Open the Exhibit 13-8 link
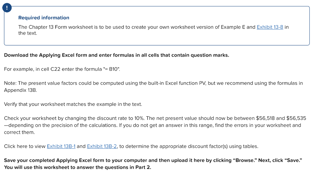This screenshot has width=327, height=181. click(x=270, y=27)
